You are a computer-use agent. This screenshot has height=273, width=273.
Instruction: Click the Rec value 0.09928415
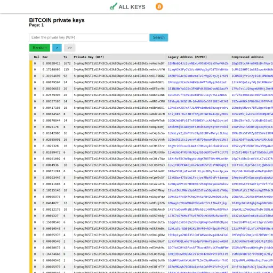(x=51, y=63)
